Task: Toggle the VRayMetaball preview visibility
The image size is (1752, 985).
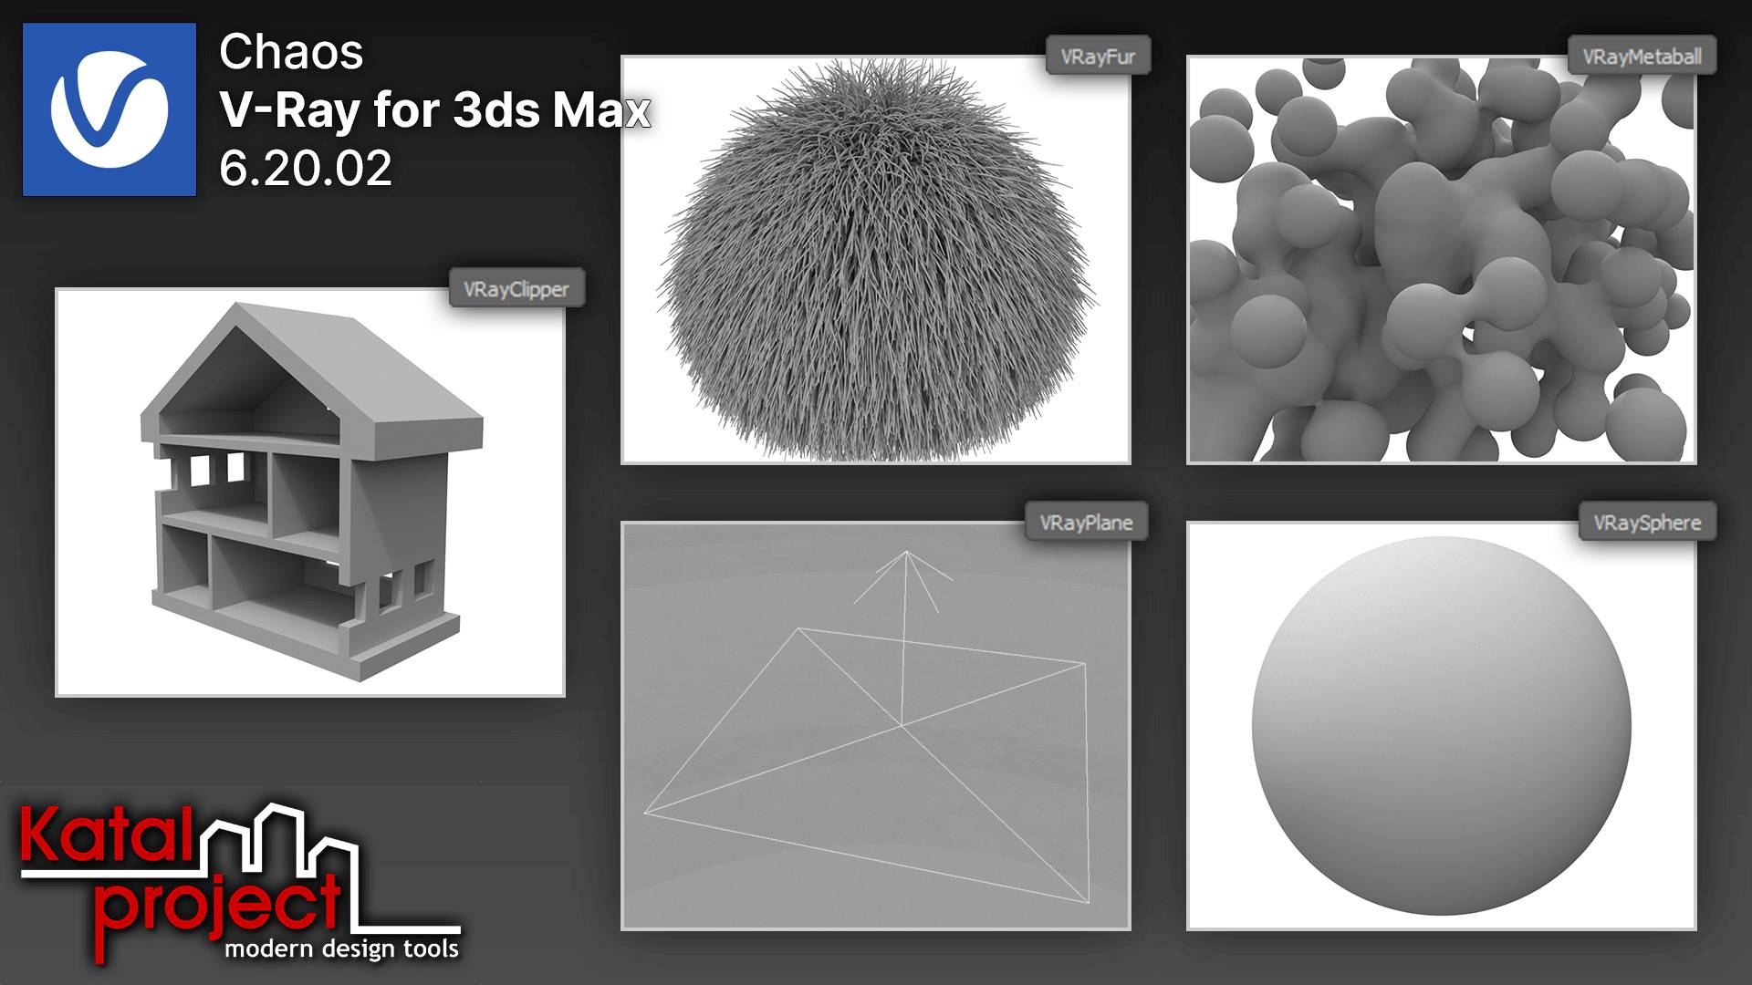Action: tap(1442, 260)
